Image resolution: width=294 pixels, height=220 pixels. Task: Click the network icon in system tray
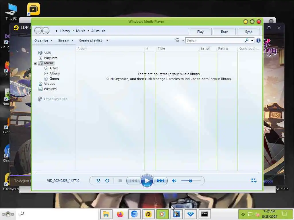tap(250, 214)
